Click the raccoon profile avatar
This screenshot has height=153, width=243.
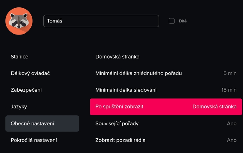[19, 21]
